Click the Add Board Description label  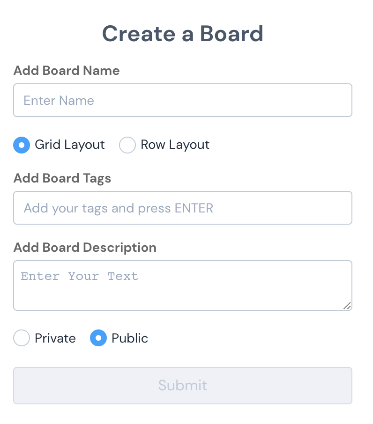(85, 248)
